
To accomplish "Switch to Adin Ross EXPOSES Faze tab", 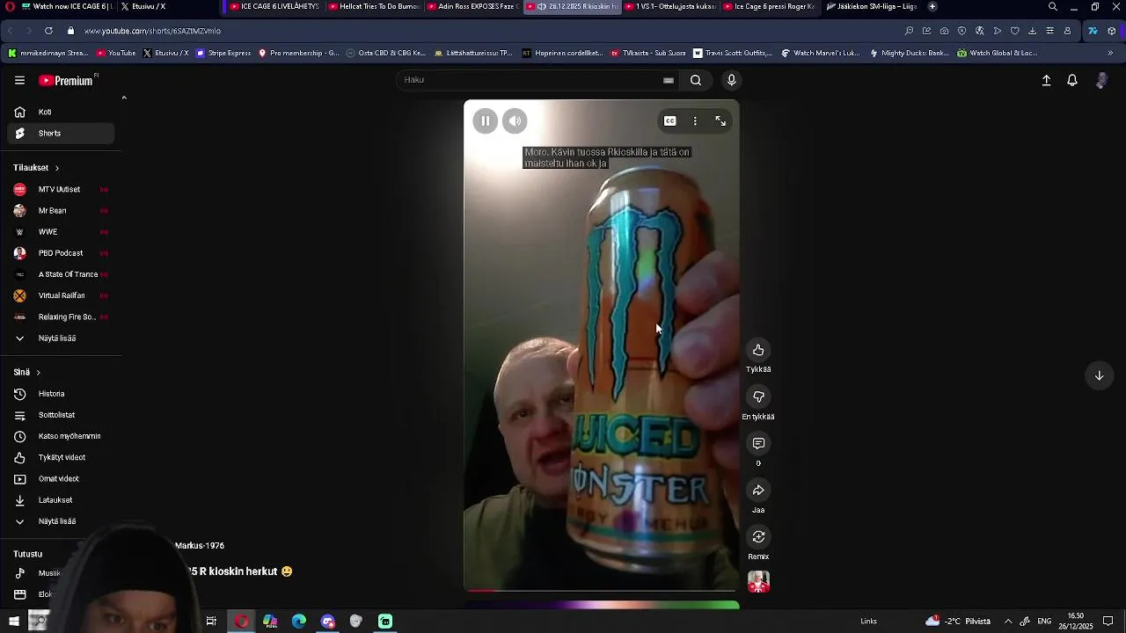I will [472, 7].
